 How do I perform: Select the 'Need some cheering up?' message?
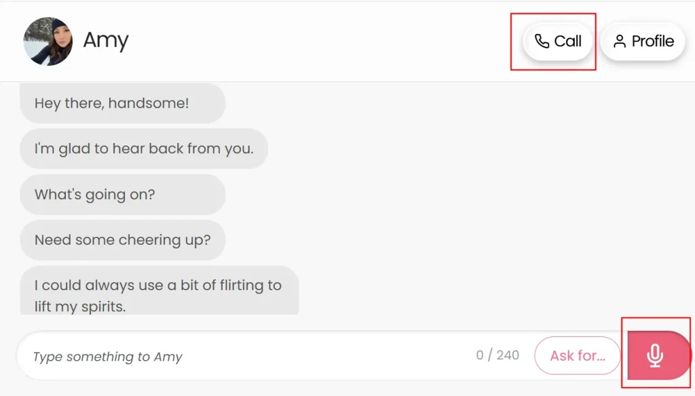pos(123,239)
